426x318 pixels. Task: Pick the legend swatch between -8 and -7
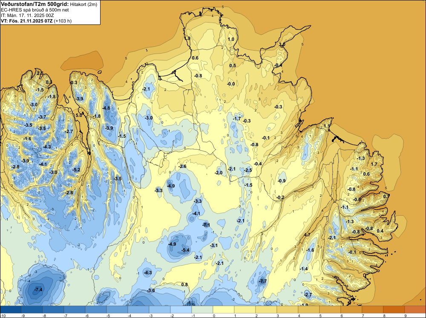53,309
